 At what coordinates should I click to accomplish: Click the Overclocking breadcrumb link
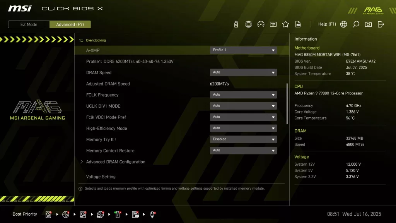[96, 40]
